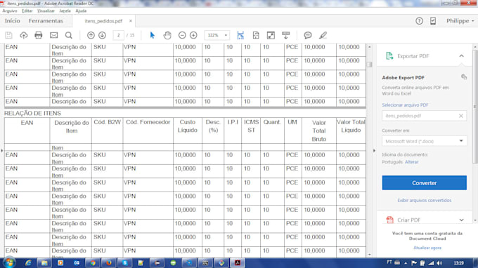Switch to the Início tab
478x268 pixels.
point(13,21)
